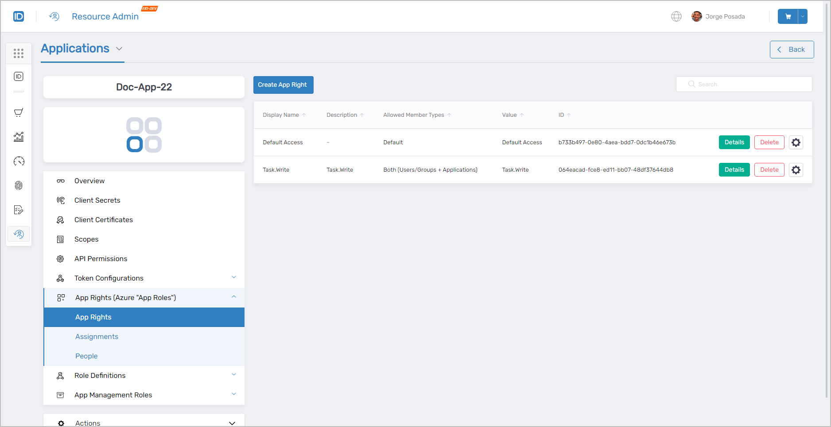Select the ID badge icon in the sidebar
Image resolution: width=831 pixels, height=427 pixels.
click(x=19, y=76)
